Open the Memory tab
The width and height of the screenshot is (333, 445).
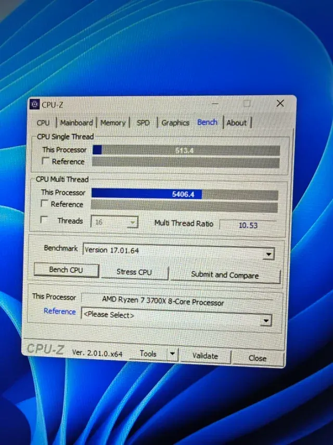pyautogui.click(x=113, y=123)
